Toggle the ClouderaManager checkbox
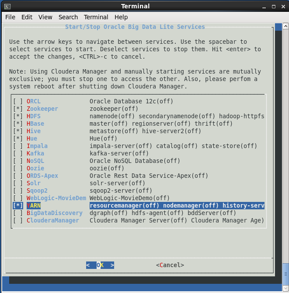289x293 pixels. [x=18, y=220]
